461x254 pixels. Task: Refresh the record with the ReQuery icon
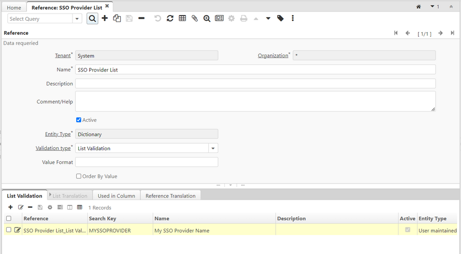(x=170, y=19)
